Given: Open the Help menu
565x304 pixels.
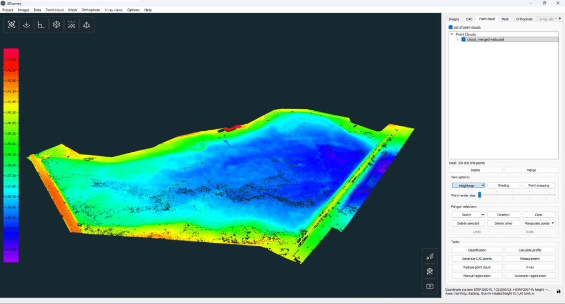Looking at the screenshot, I should pos(148,10).
